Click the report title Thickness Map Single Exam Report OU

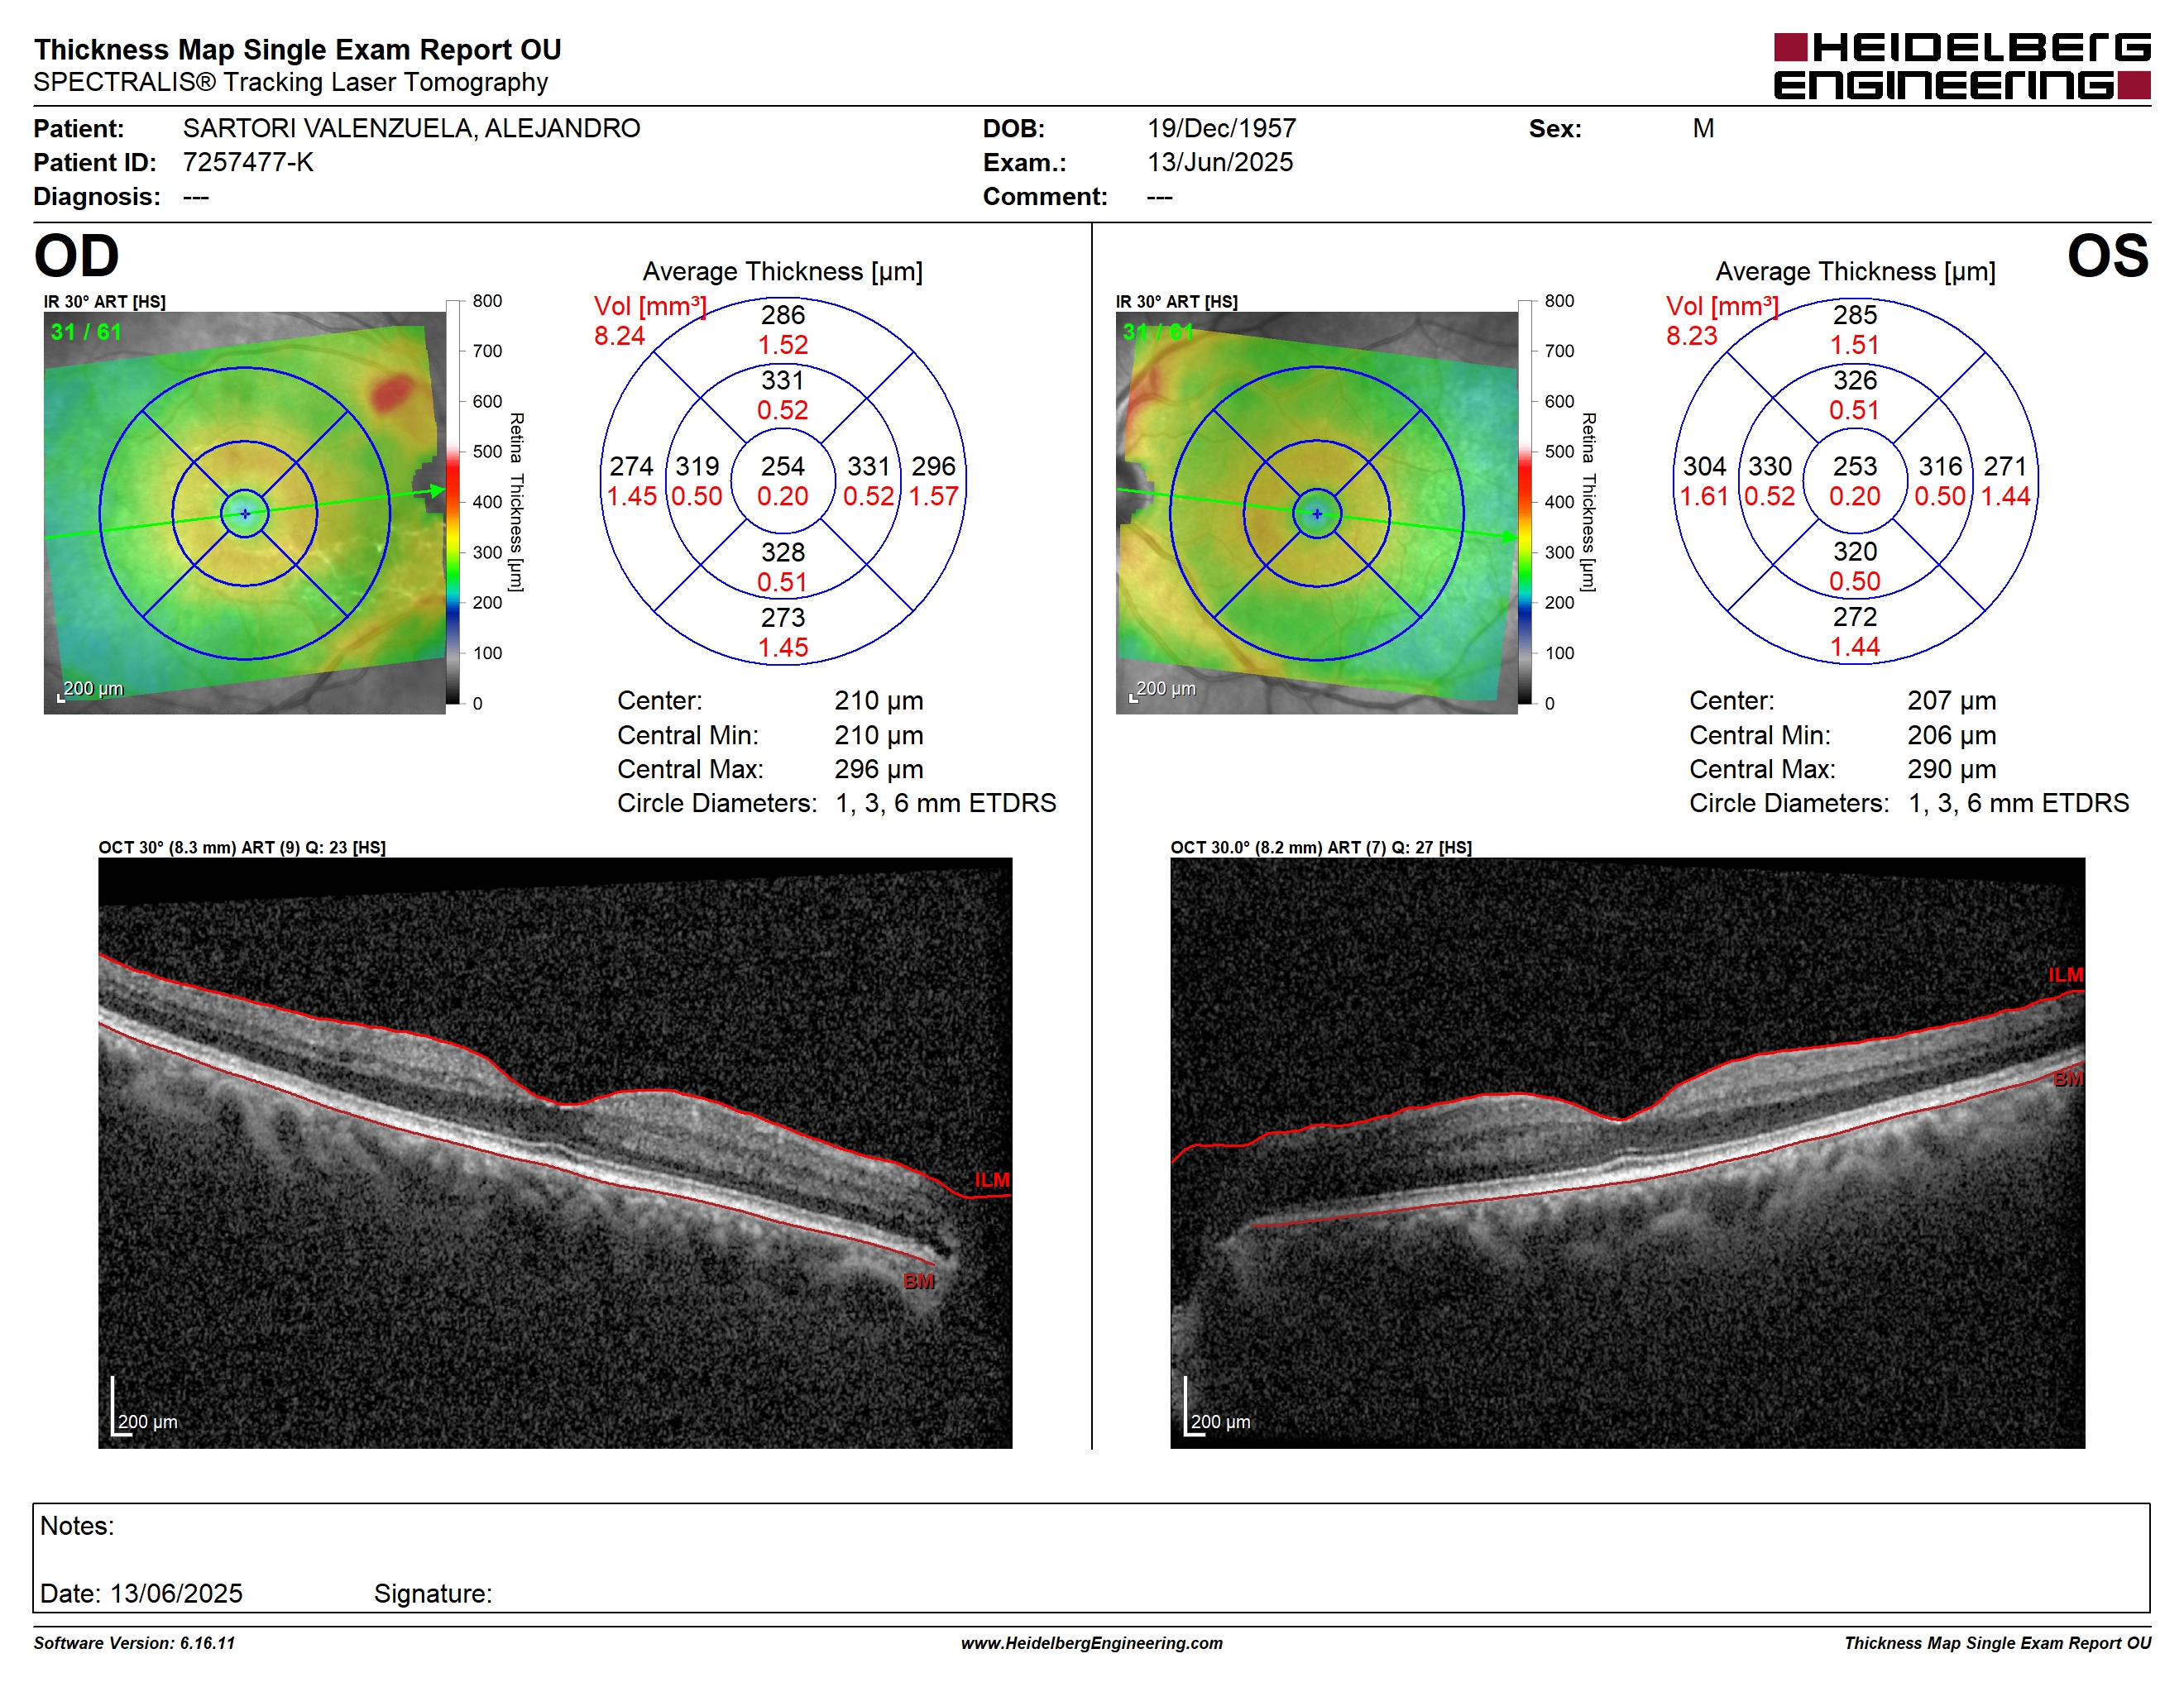pyautogui.click(x=297, y=49)
